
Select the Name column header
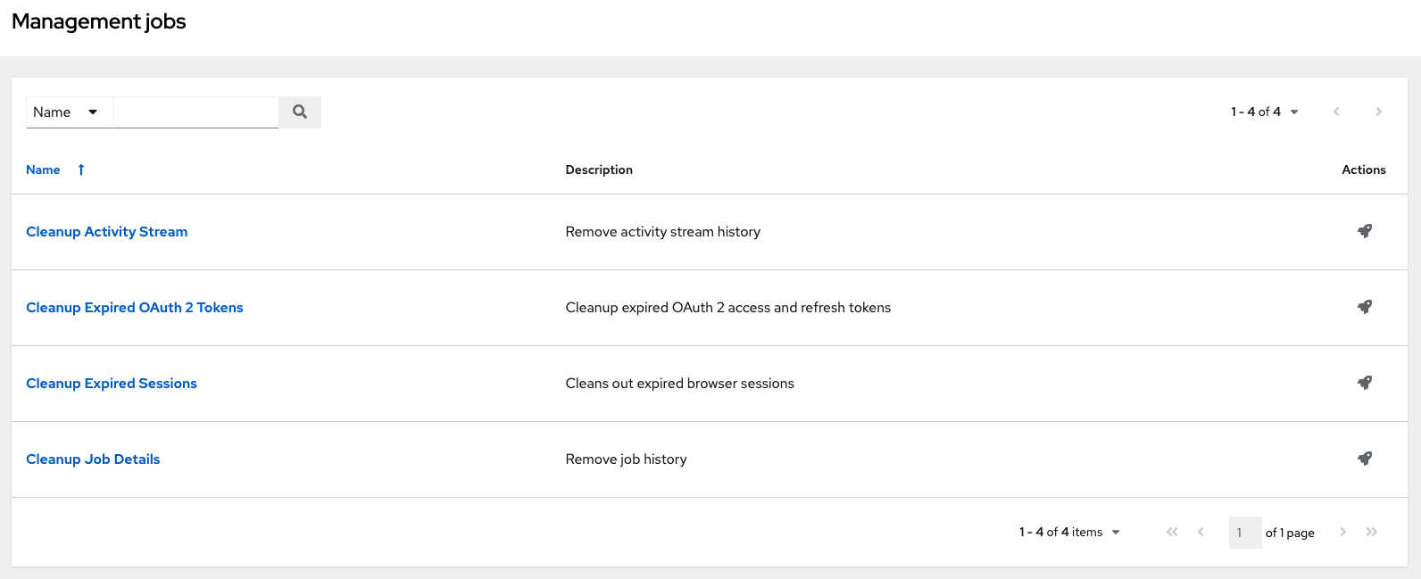click(43, 169)
